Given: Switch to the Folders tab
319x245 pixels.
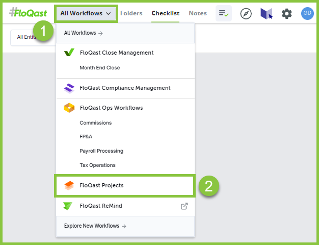Looking at the screenshot, I should click(x=131, y=13).
